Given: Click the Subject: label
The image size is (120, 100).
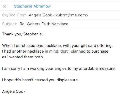Looking at the screenshot, I should (10, 24).
